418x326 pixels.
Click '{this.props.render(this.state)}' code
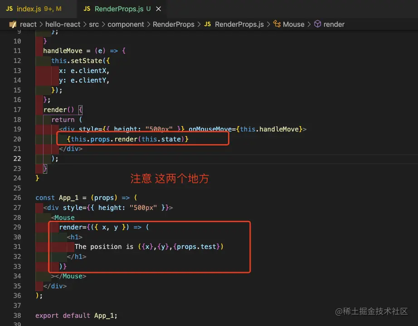click(x=128, y=139)
